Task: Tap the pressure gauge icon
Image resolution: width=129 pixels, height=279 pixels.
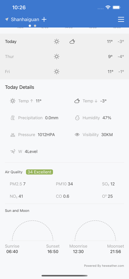Action: coord(13,135)
